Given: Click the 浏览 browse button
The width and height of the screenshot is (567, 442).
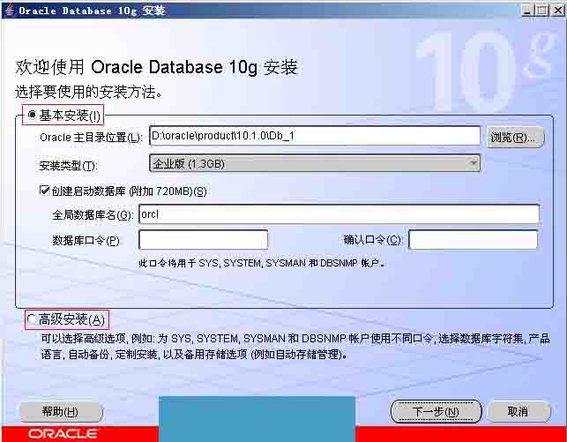Looking at the screenshot, I should pyautogui.click(x=515, y=137).
